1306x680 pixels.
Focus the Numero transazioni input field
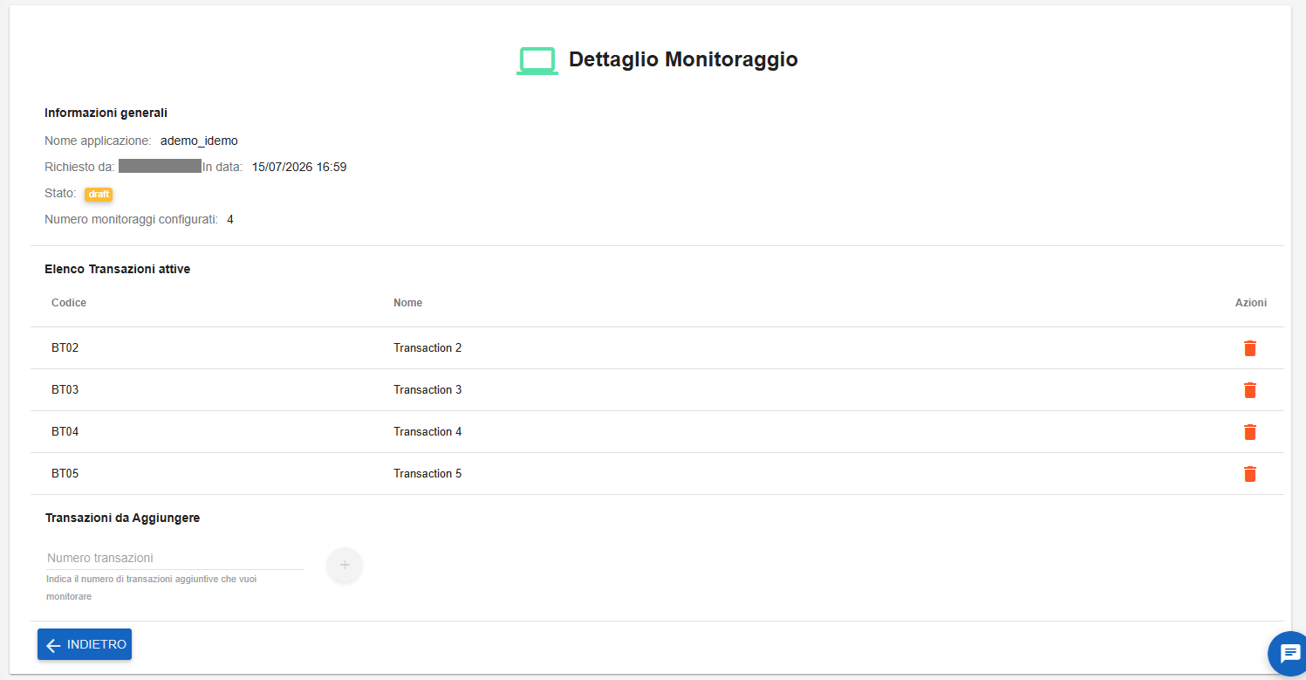pos(174,558)
